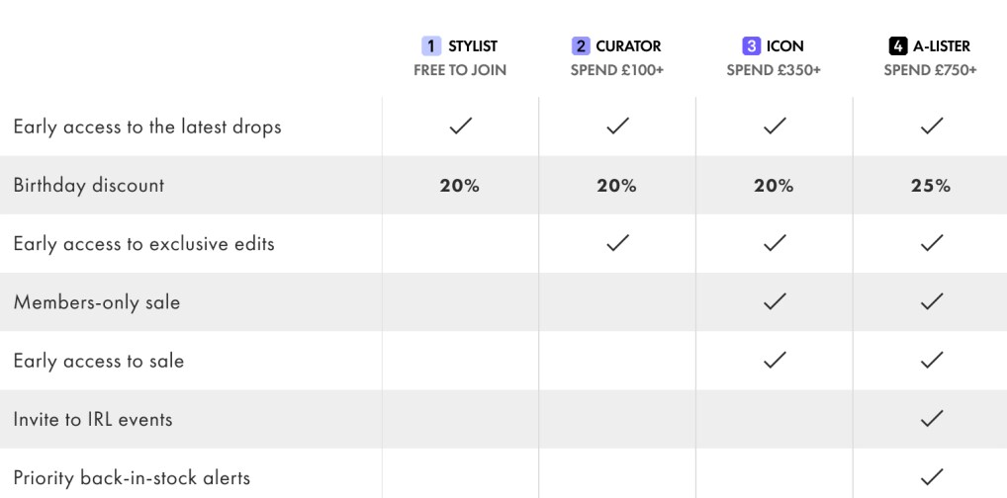Click the 'Birthday discount' row label

point(89,186)
